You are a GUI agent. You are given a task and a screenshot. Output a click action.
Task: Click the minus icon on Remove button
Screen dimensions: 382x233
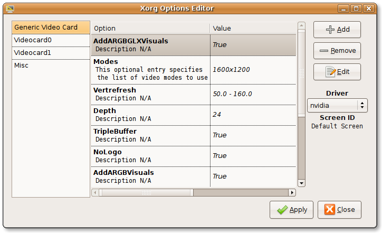point(324,51)
